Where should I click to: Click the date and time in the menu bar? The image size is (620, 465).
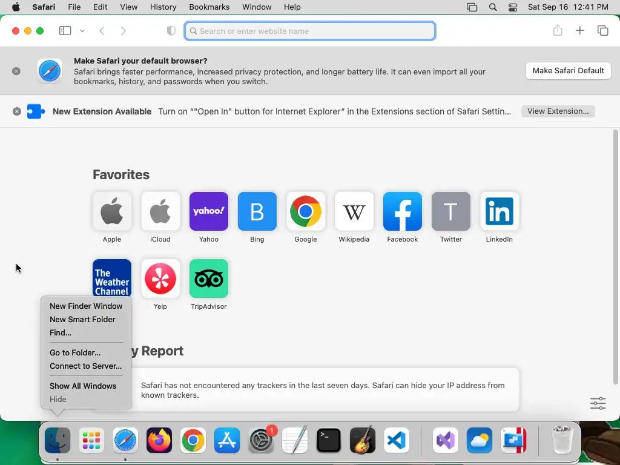pos(568,7)
